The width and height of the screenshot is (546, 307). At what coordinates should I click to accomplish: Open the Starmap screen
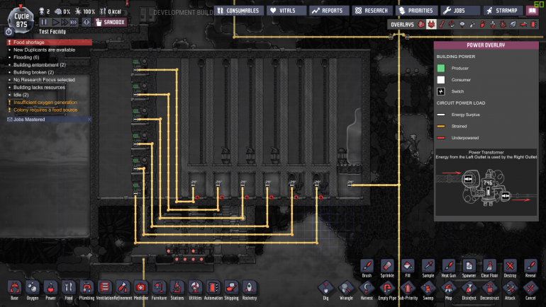[503, 11]
